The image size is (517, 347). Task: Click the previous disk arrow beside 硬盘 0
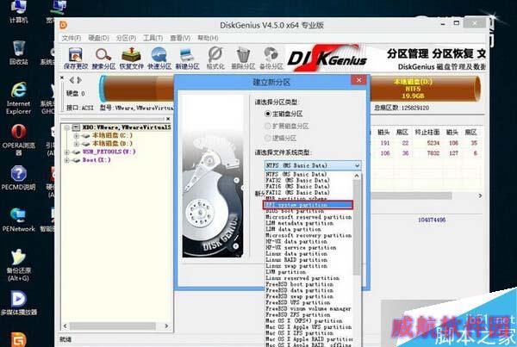point(72,80)
